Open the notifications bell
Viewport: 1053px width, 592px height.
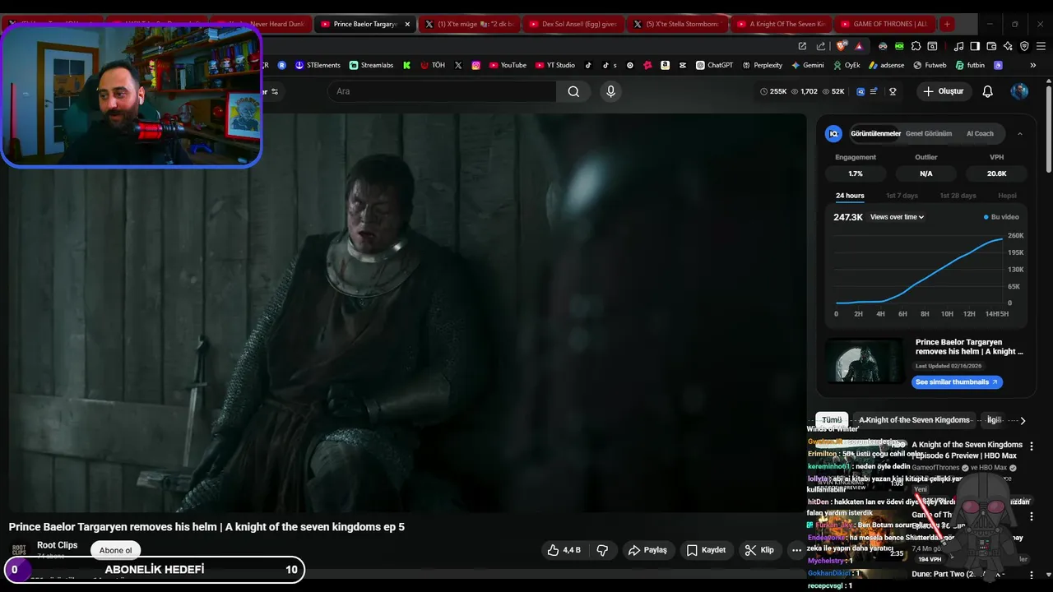click(987, 91)
